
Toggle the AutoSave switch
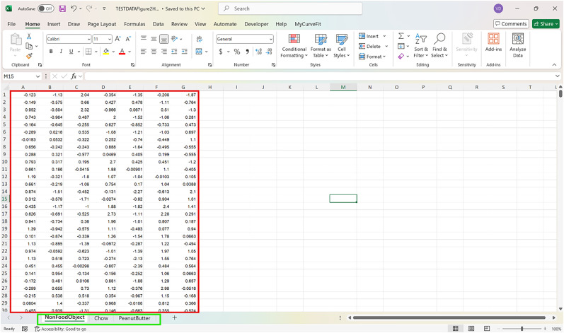(46, 8)
